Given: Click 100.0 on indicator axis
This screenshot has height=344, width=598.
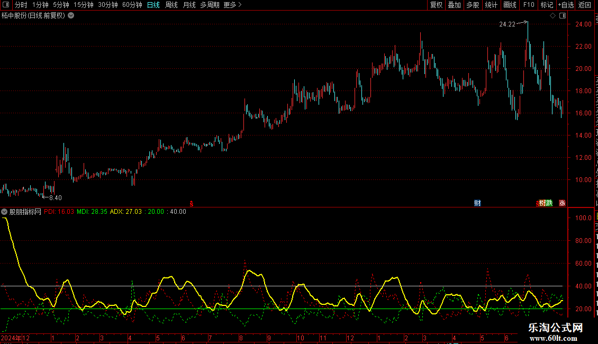Looking at the screenshot, I should coord(584,218).
